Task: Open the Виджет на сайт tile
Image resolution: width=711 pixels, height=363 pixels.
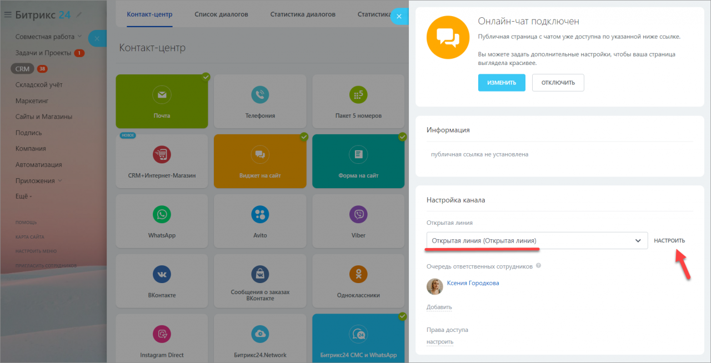Action: click(x=260, y=162)
